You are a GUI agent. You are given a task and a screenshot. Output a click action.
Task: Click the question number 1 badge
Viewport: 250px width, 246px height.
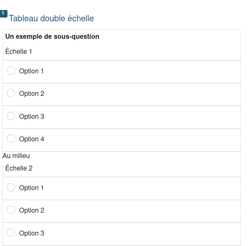coord(3,13)
